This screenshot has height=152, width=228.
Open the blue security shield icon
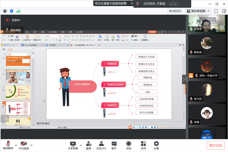coord(12,11)
